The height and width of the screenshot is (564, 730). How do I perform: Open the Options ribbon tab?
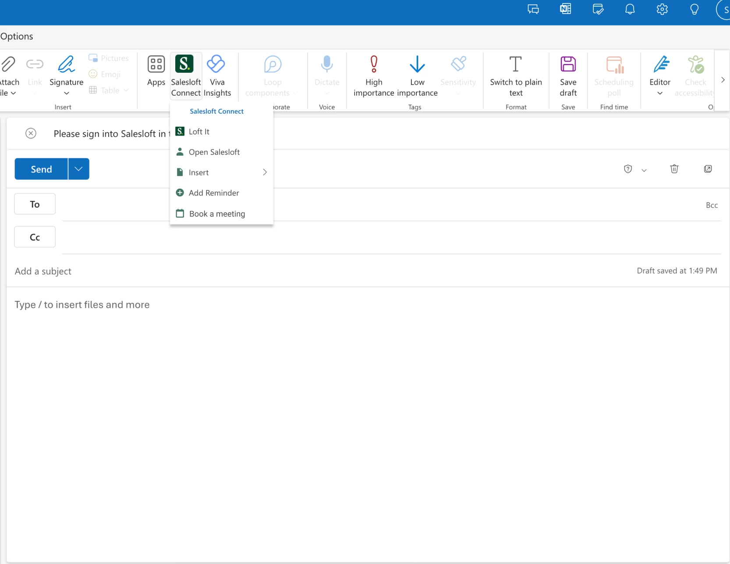tap(17, 36)
